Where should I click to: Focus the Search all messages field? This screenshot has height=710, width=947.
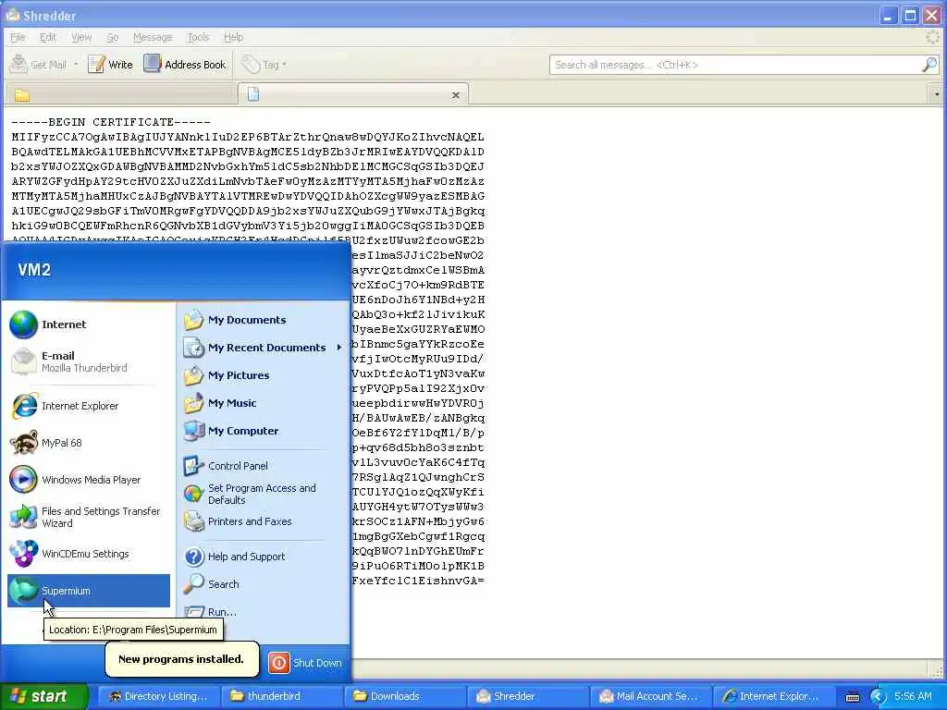point(734,65)
